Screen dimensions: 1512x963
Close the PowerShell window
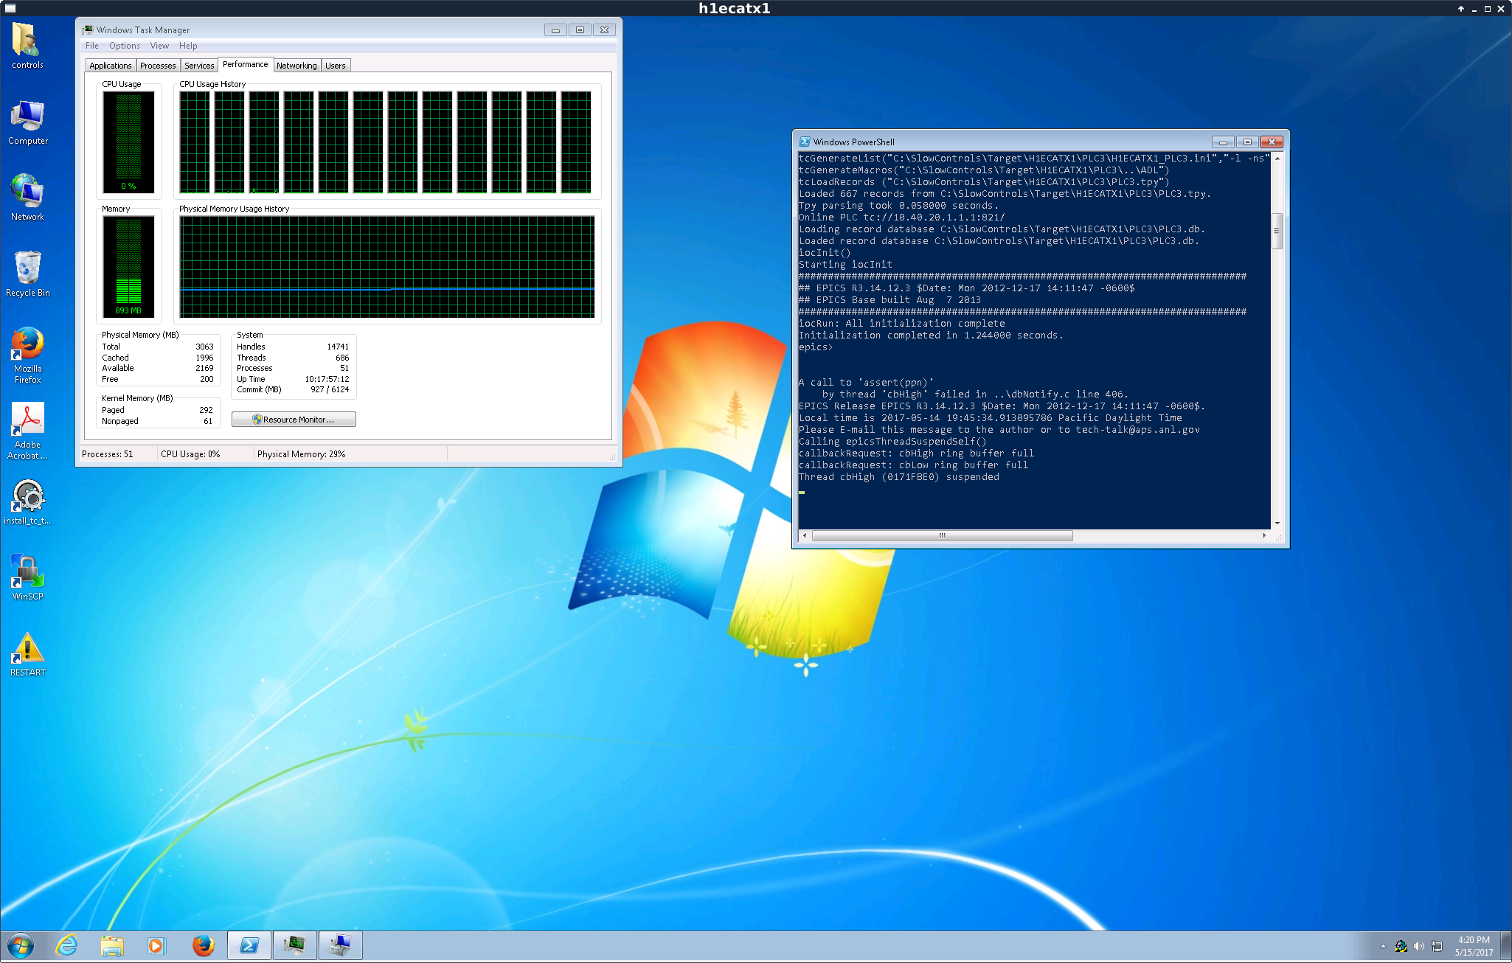[1272, 142]
